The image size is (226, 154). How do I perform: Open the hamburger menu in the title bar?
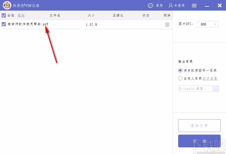click(x=194, y=5)
